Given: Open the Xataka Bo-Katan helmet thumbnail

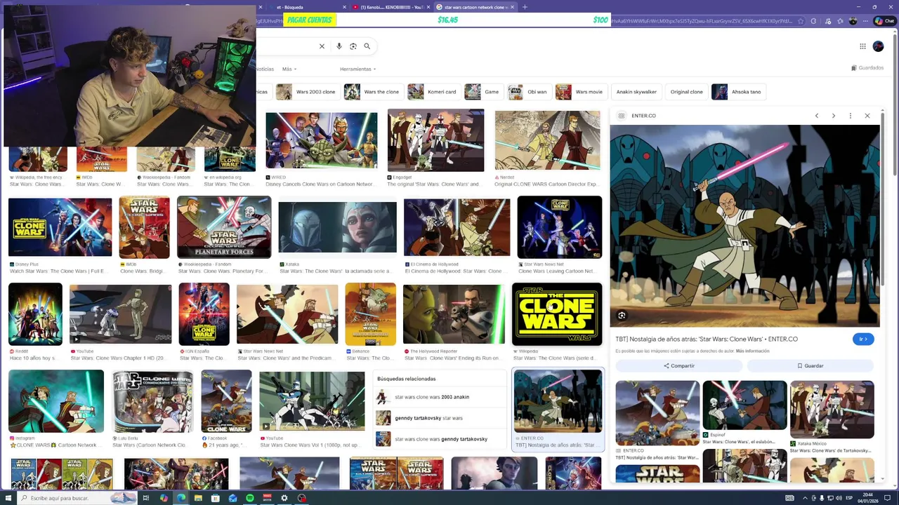Looking at the screenshot, I should pyautogui.click(x=338, y=227).
